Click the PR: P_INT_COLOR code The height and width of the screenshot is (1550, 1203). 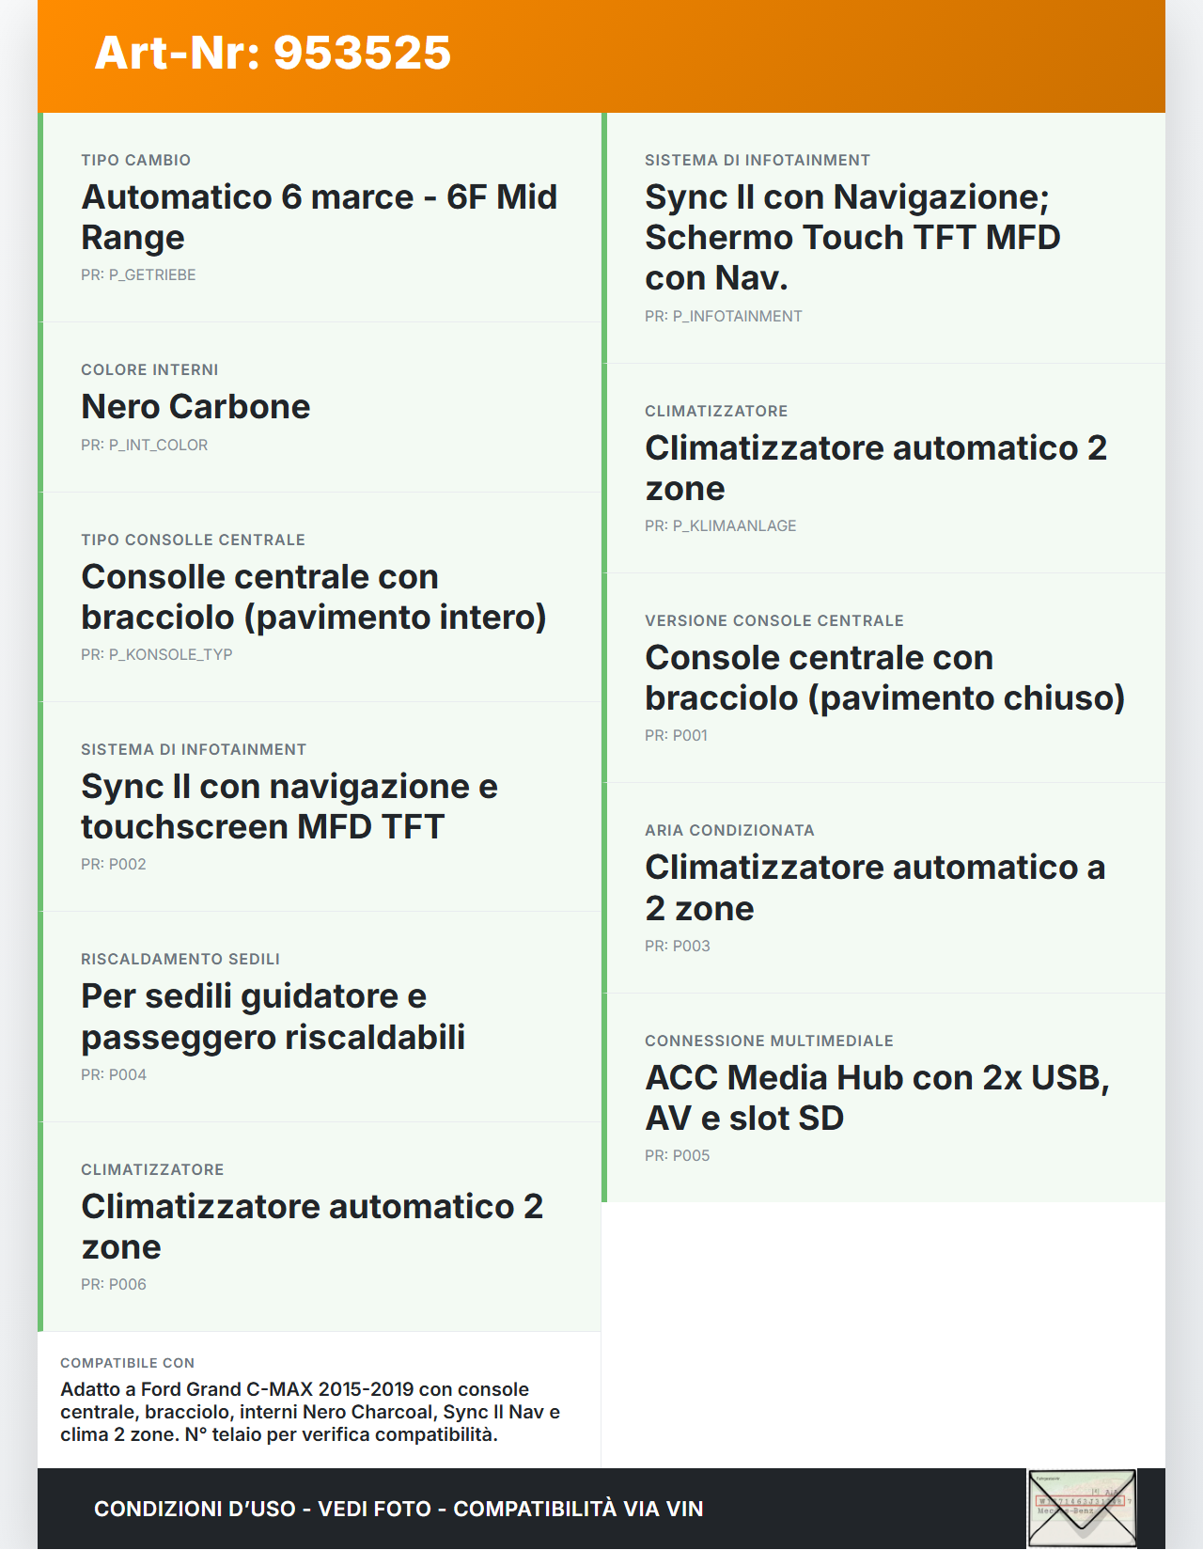(x=144, y=446)
